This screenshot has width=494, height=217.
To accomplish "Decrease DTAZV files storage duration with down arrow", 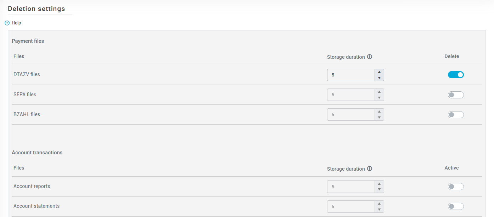I will 379,78.
